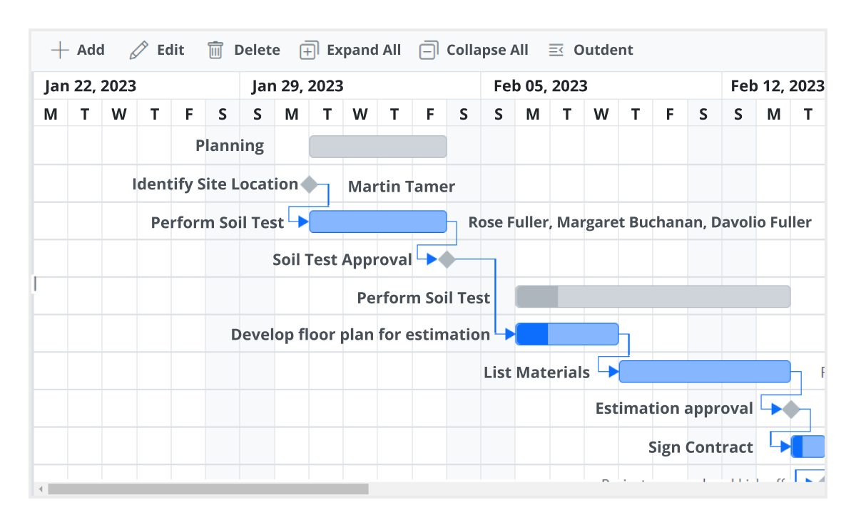The width and height of the screenshot is (856, 527).
Task: Click the Martin Tamer resource label
Action: [x=401, y=187]
